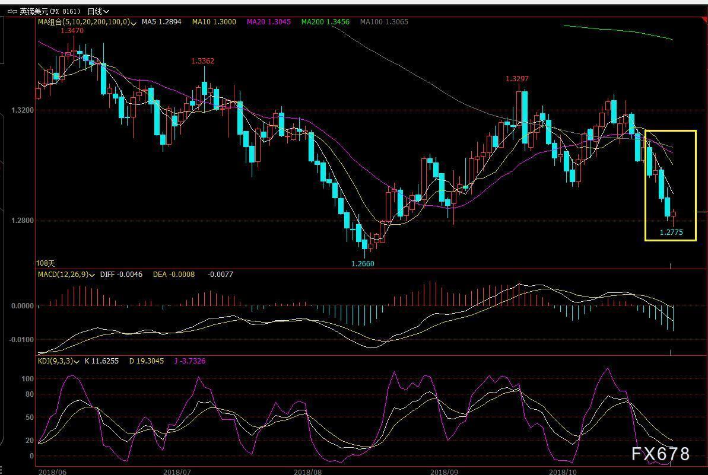Click the green MA200 1.3456 legend

pos(325,22)
